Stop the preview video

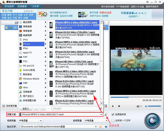(119, 106)
